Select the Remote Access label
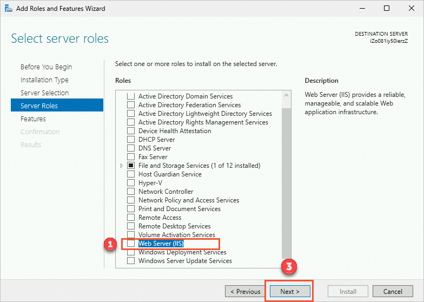 point(160,218)
